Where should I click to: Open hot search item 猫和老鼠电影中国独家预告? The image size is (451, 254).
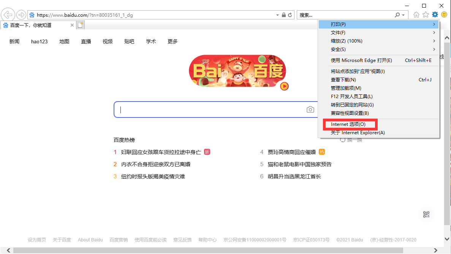point(299,164)
